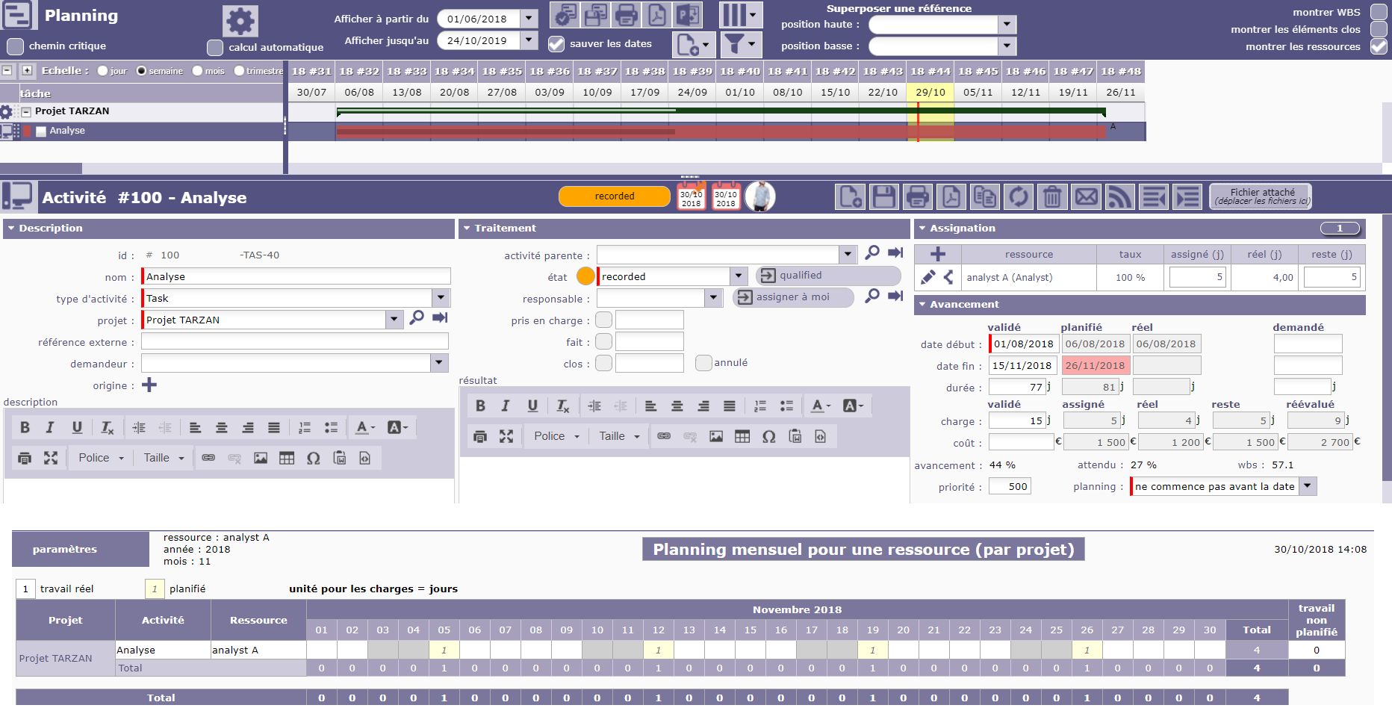
Task: Delete the activity using the trash icon
Action: [1052, 197]
